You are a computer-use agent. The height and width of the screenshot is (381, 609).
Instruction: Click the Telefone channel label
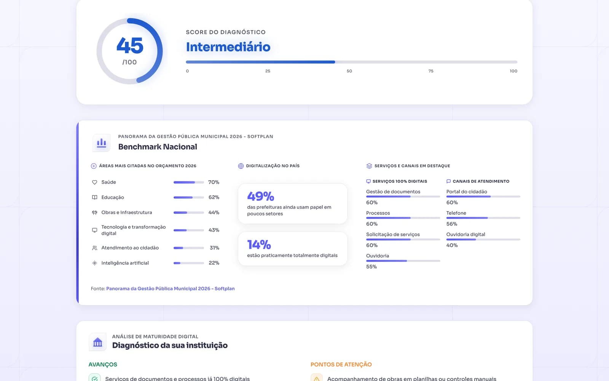coord(456,213)
